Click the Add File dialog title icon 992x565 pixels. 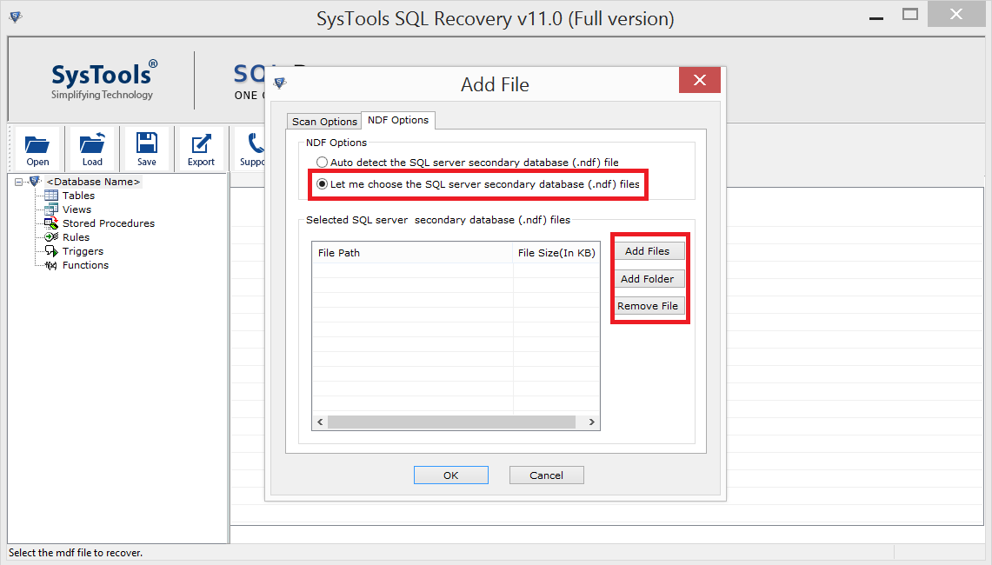[280, 83]
